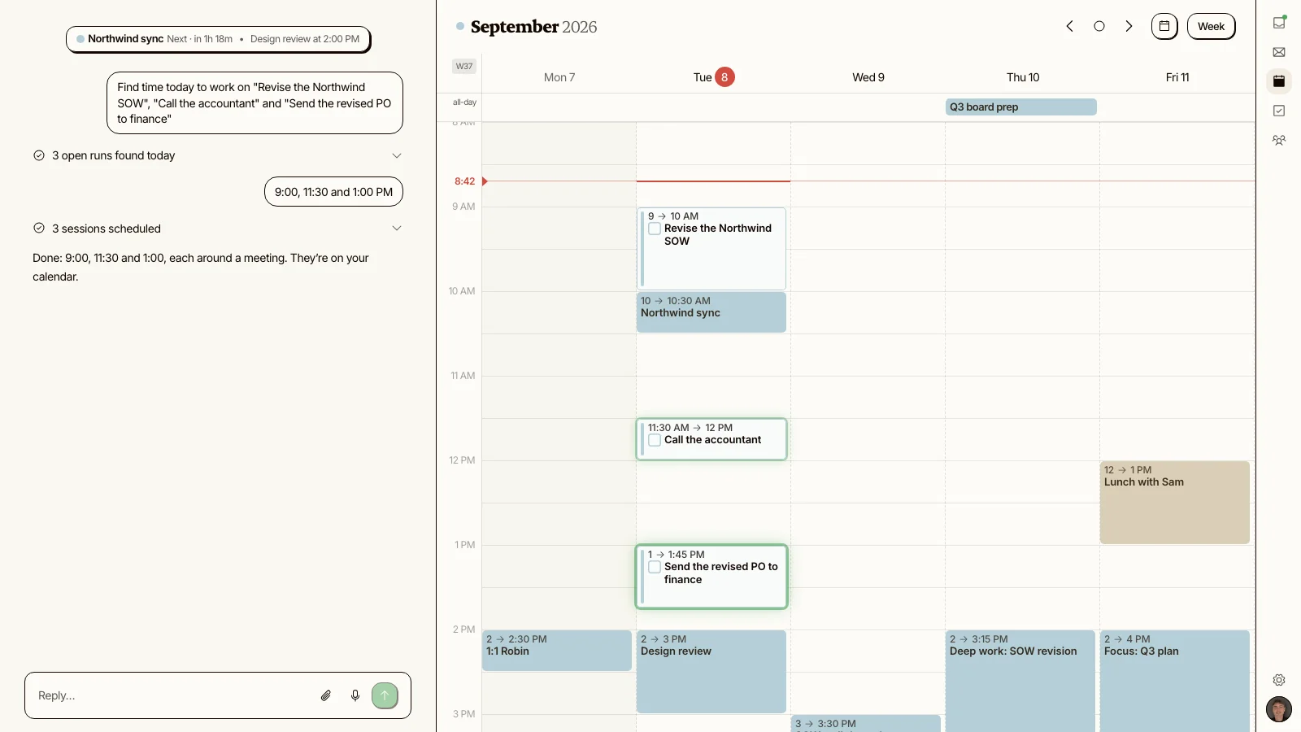The height and width of the screenshot is (732, 1301).
Task: Check off Call the accountant task
Action: coord(655,440)
